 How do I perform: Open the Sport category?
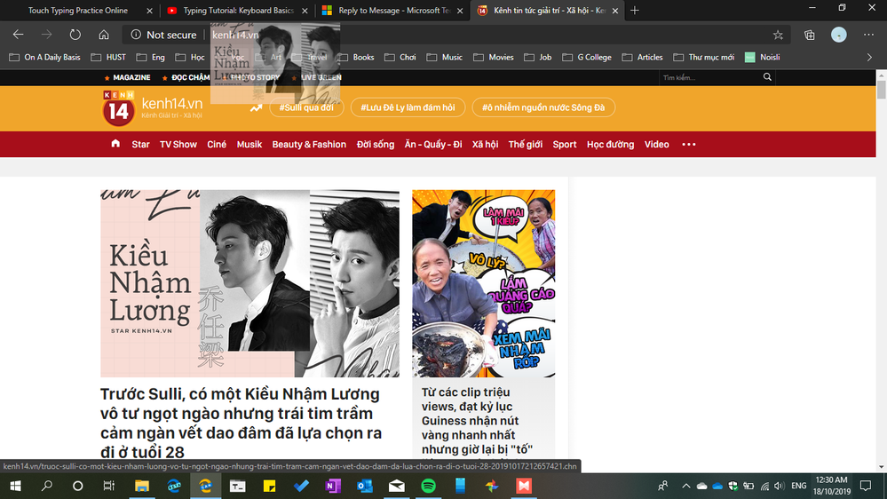pyautogui.click(x=565, y=144)
